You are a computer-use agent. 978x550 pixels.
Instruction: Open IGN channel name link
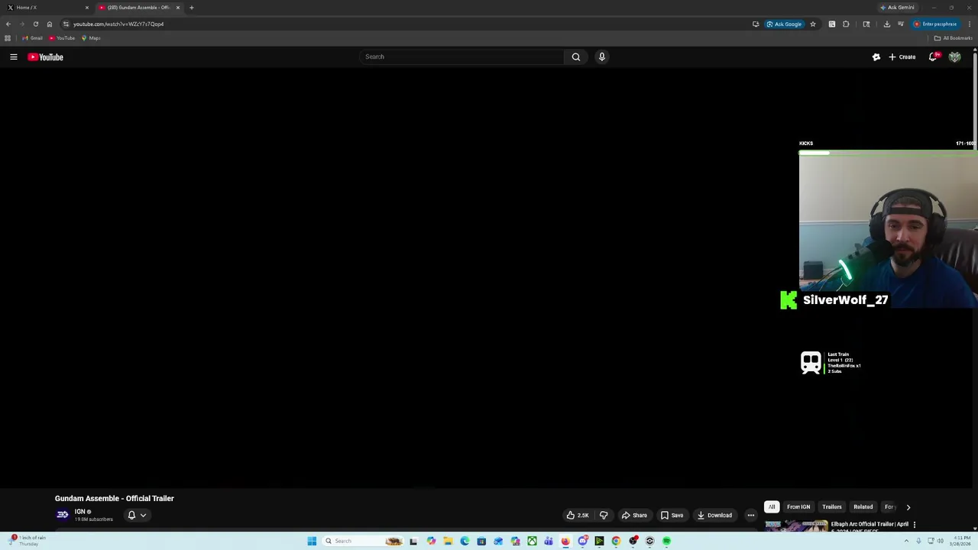[79, 512]
